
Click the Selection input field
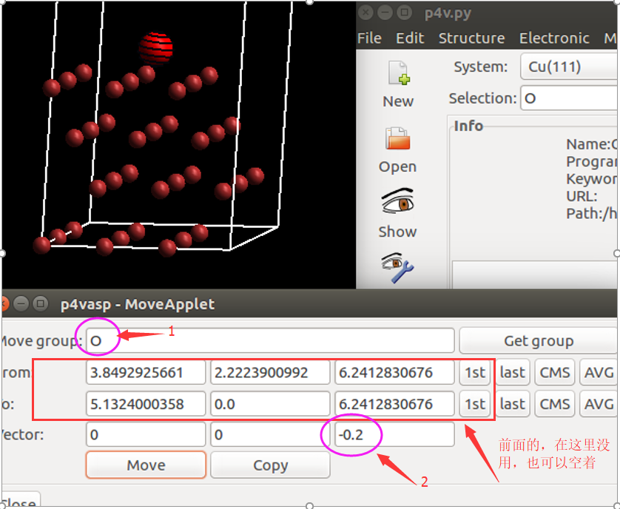pyautogui.click(x=568, y=98)
